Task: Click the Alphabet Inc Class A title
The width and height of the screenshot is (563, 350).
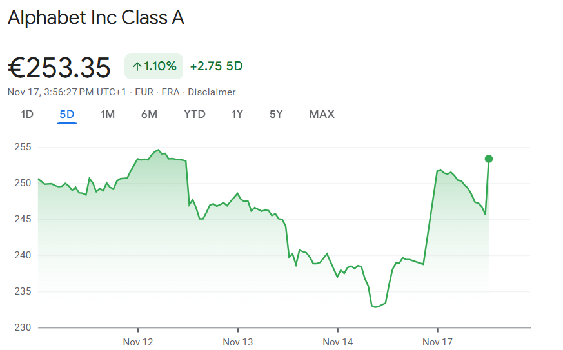Action: click(96, 17)
